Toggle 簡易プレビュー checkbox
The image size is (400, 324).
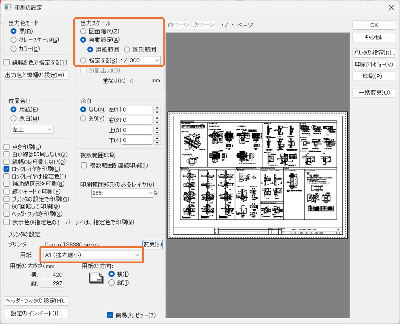click(x=110, y=315)
